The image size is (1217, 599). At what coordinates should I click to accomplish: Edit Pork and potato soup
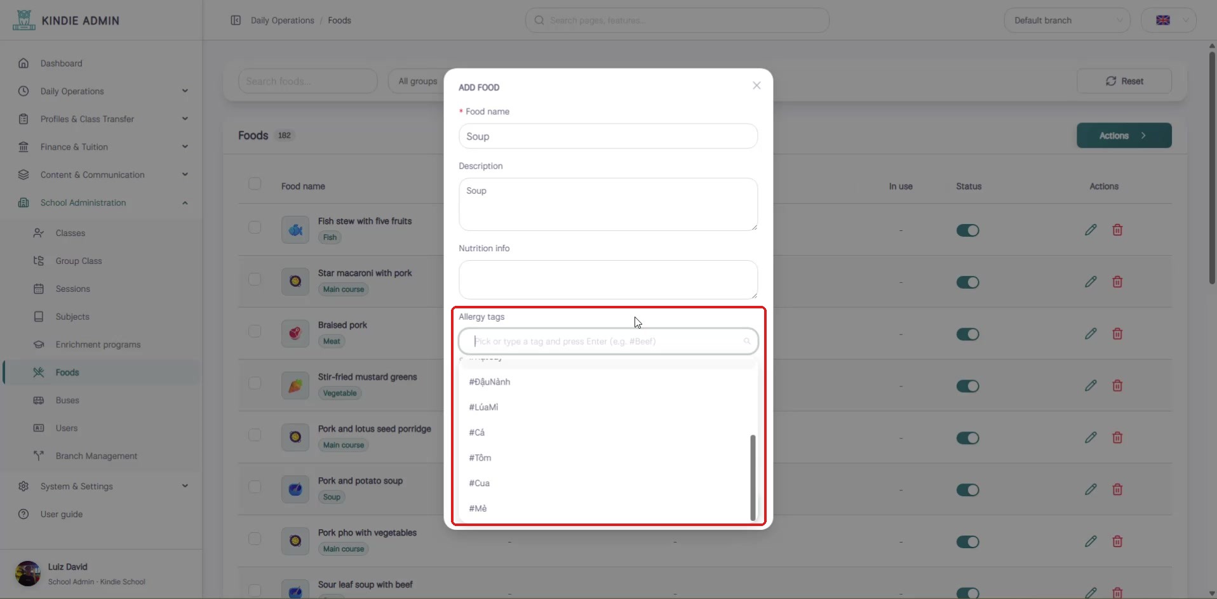point(1091,490)
